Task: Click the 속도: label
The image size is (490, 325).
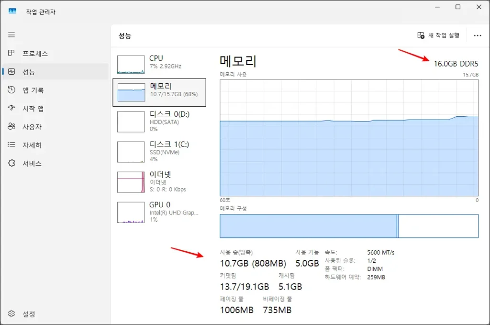Action: coord(331,252)
